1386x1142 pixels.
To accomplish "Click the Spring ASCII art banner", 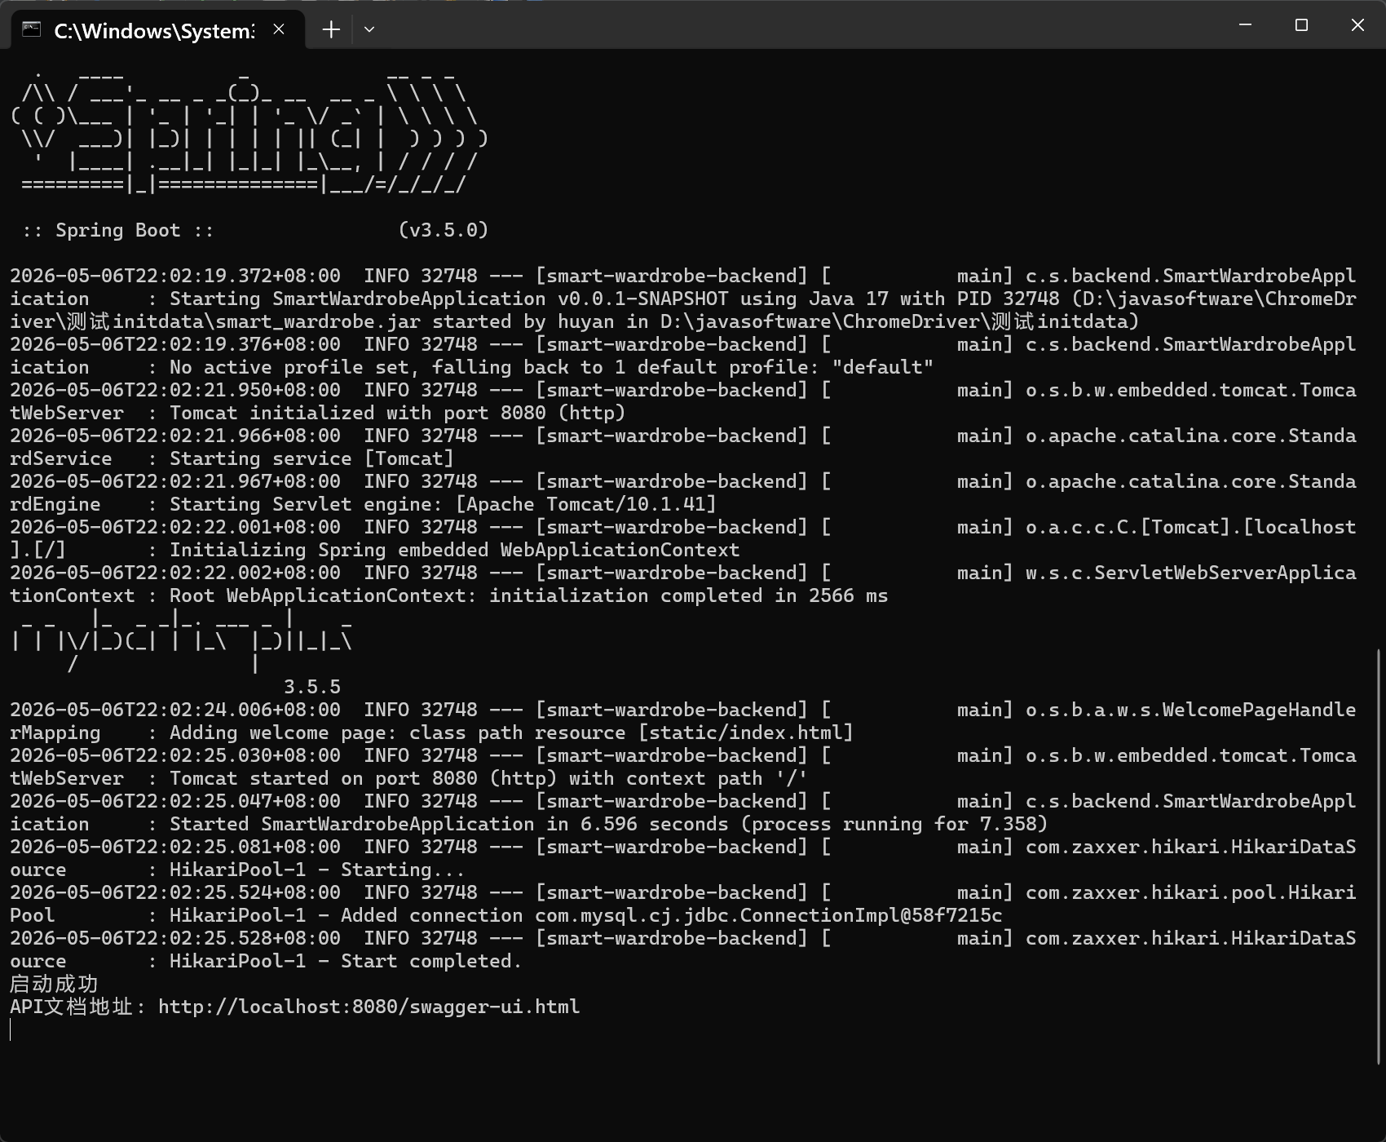I will coord(249,135).
